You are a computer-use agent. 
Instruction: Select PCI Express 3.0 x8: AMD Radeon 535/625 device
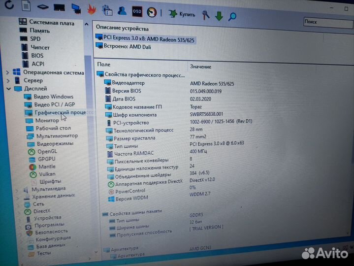pos(145,39)
